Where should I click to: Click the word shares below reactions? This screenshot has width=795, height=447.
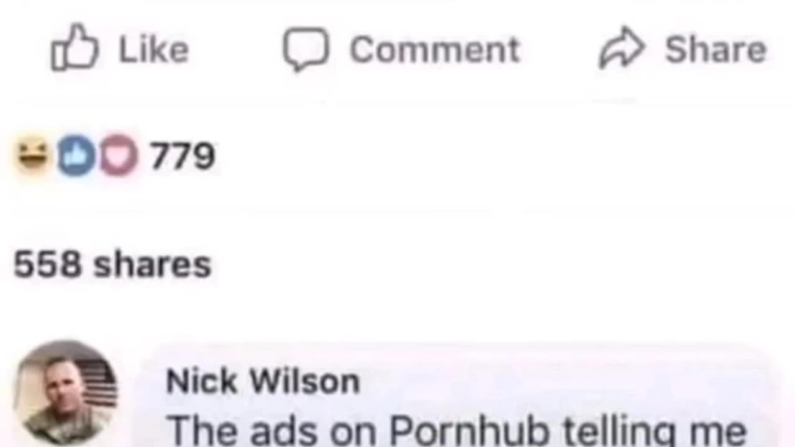pos(153,265)
